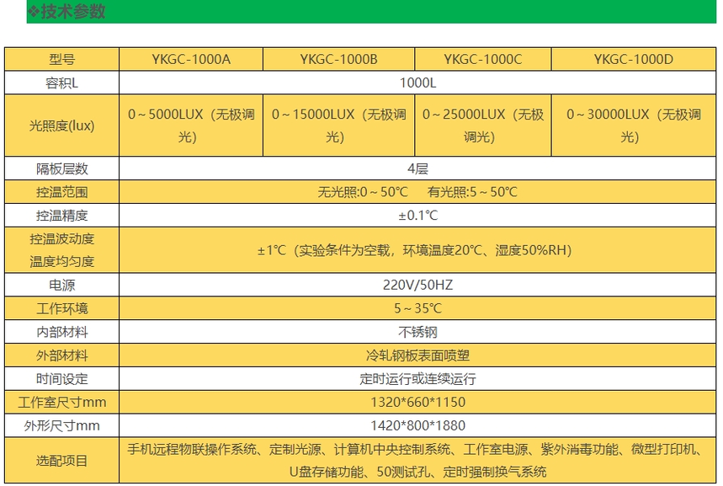Select the 温度均匀度 label
Screen dimensions: 723x486
(61, 262)
